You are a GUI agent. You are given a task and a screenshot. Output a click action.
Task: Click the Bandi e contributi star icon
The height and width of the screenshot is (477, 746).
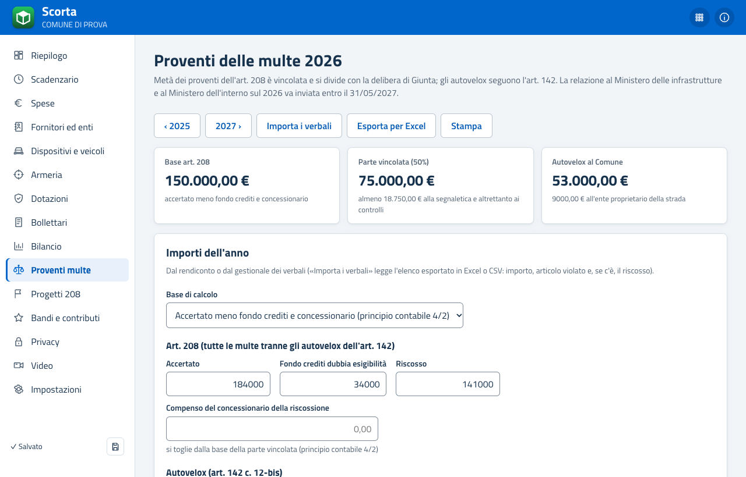[19, 318]
